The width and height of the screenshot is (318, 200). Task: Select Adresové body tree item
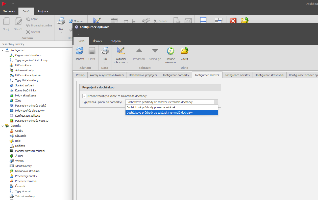pos(24,70)
